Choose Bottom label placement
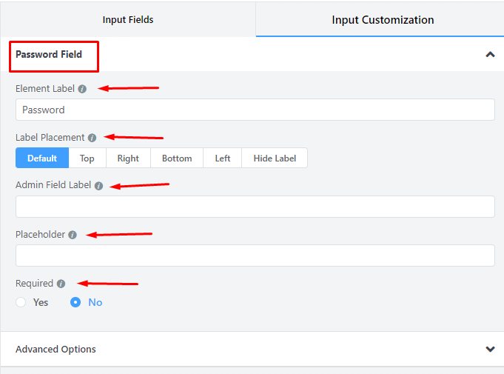Image resolution: width=504 pixels, height=374 pixels. point(177,158)
